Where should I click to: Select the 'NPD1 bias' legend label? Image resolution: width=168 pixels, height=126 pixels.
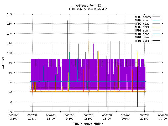[142, 37]
